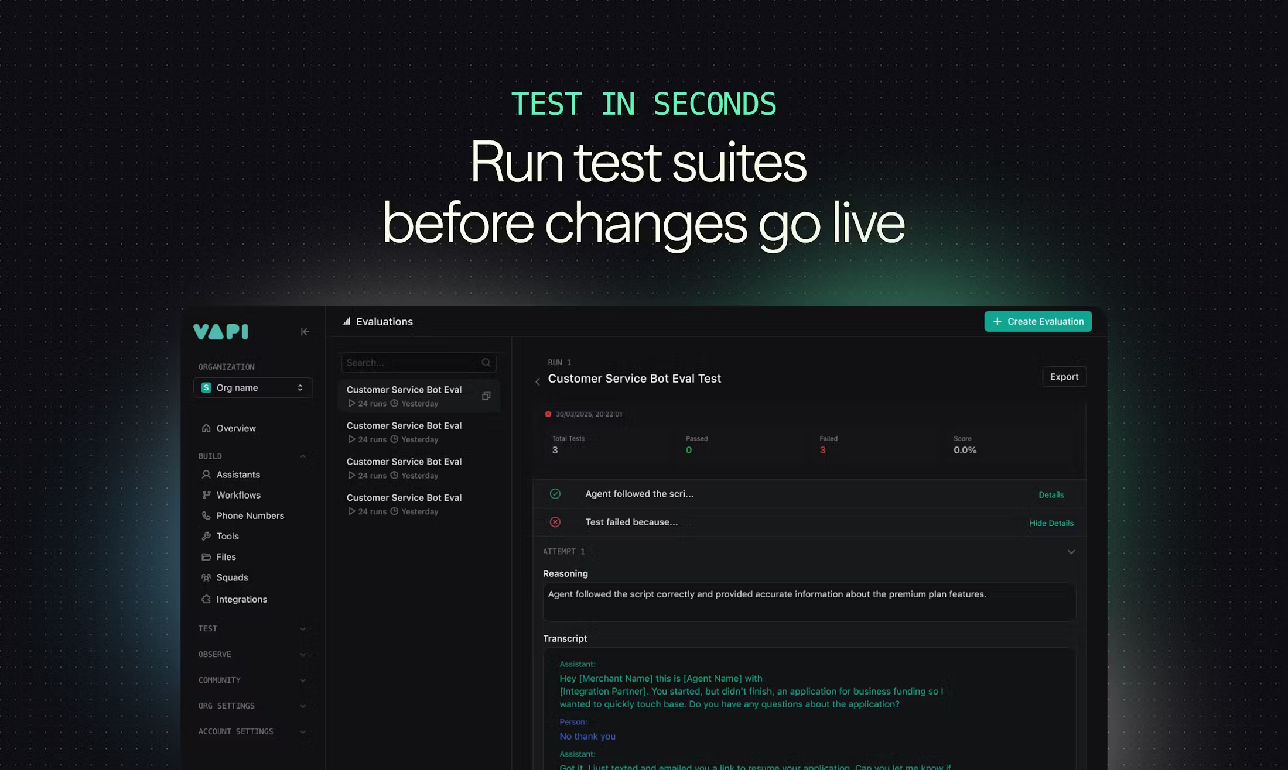Click the sidebar collapse arrow icon
Image resolution: width=1288 pixels, height=770 pixels.
coord(305,332)
